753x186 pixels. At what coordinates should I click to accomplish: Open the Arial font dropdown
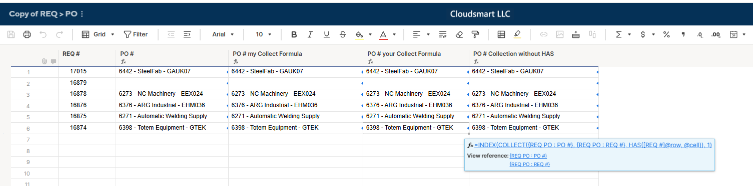(x=223, y=34)
